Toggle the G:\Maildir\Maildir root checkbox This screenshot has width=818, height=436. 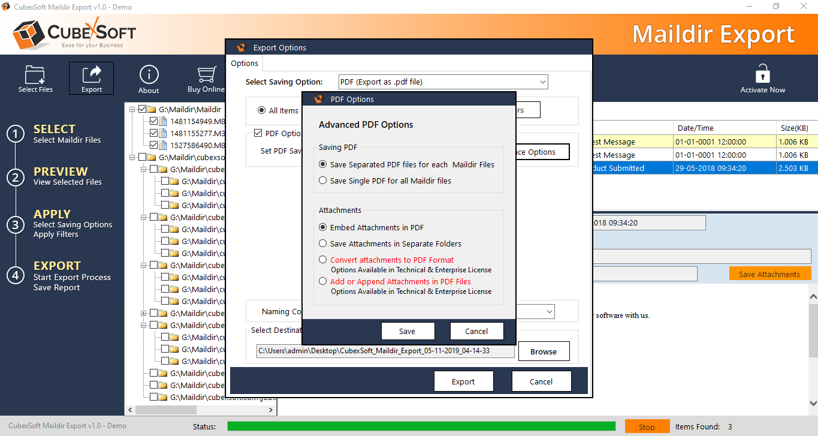point(143,110)
